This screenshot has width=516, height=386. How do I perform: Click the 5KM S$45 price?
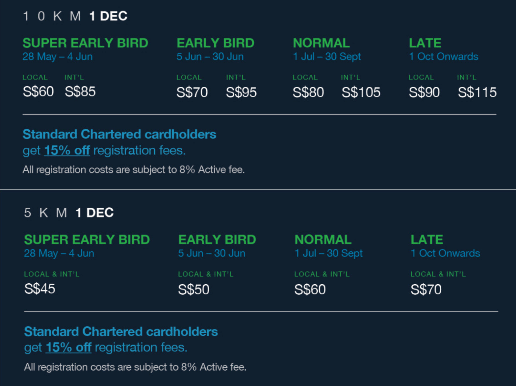click(x=40, y=289)
